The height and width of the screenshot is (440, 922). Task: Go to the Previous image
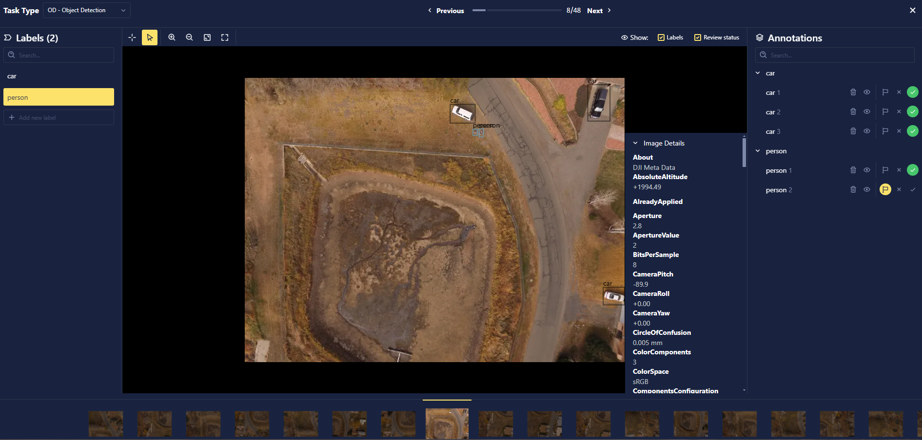(446, 11)
